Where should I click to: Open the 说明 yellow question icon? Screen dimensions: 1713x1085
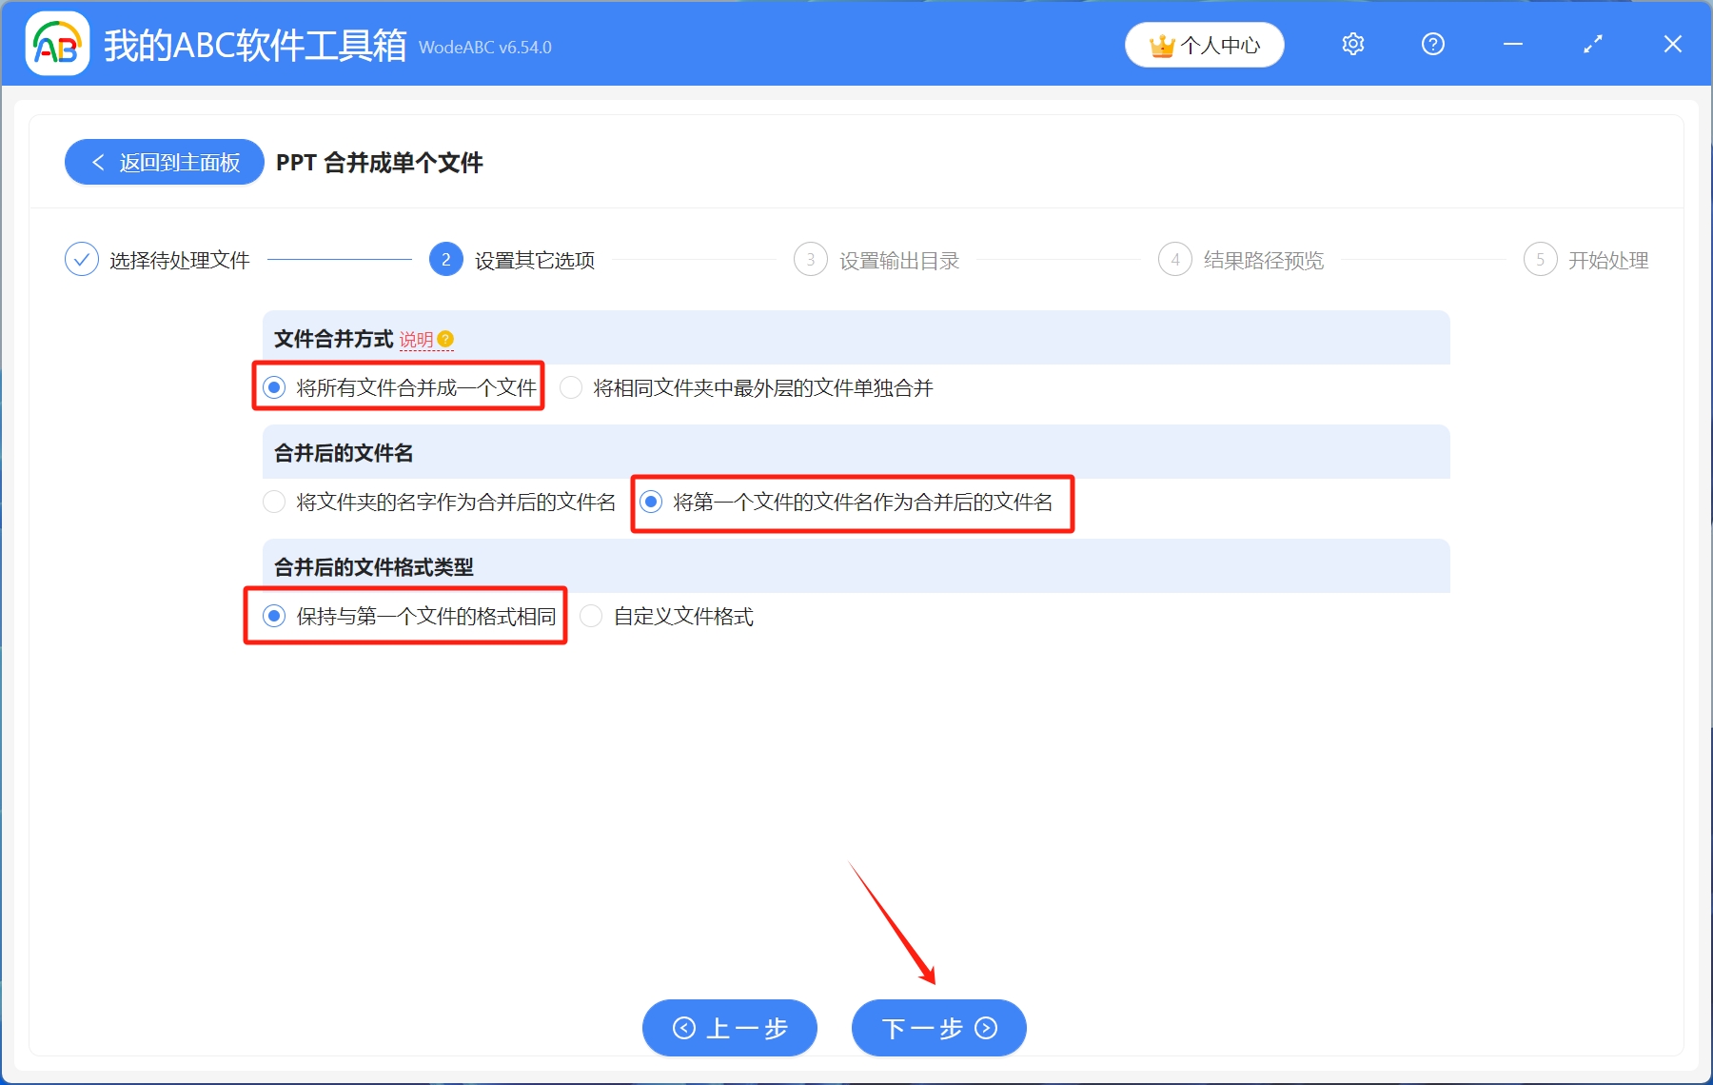tap(447, 339)
